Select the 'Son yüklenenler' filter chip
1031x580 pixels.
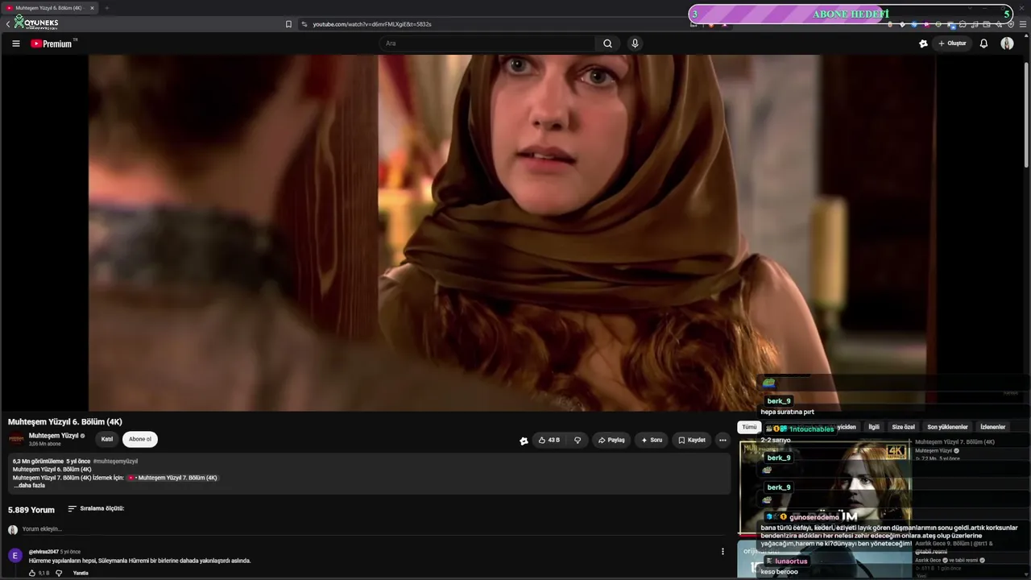coord(947,427)
